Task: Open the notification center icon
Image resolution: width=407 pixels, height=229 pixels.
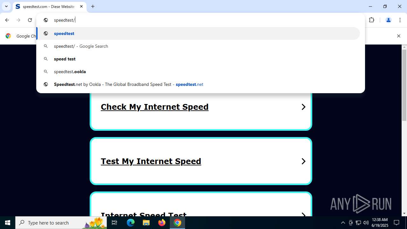Action: click(x=397, y=223)
